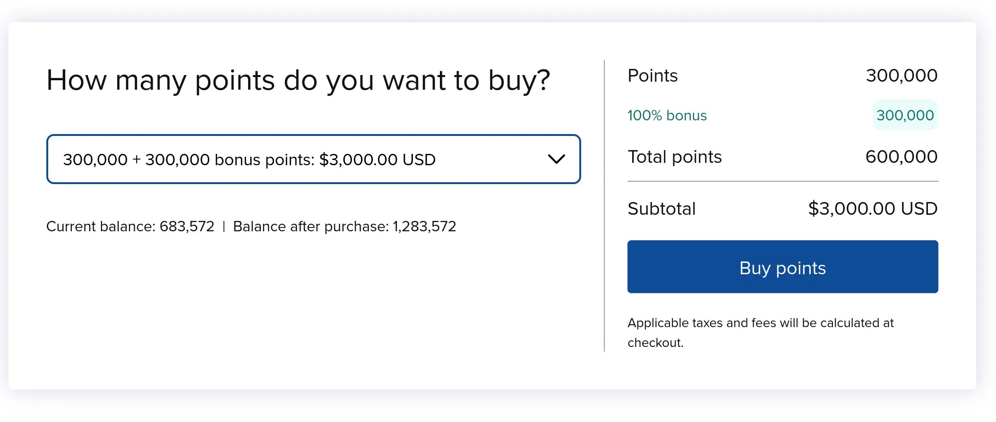Click the Points label in summary
Viewport: 996px width, 422px height.
[x=653, y=76]
